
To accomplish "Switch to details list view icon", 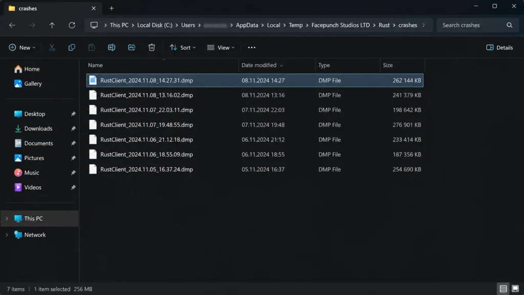I will pos(504,289).
